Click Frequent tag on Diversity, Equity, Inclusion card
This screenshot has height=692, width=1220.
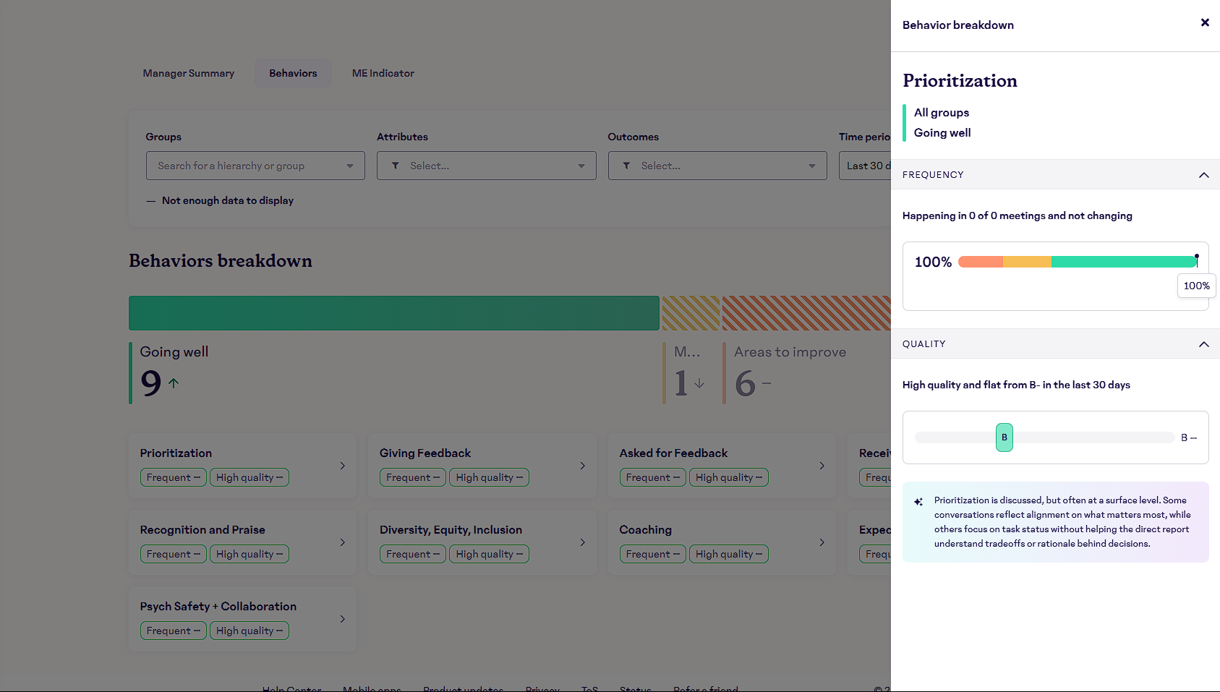pyautogui.click(x=413, y=554)
